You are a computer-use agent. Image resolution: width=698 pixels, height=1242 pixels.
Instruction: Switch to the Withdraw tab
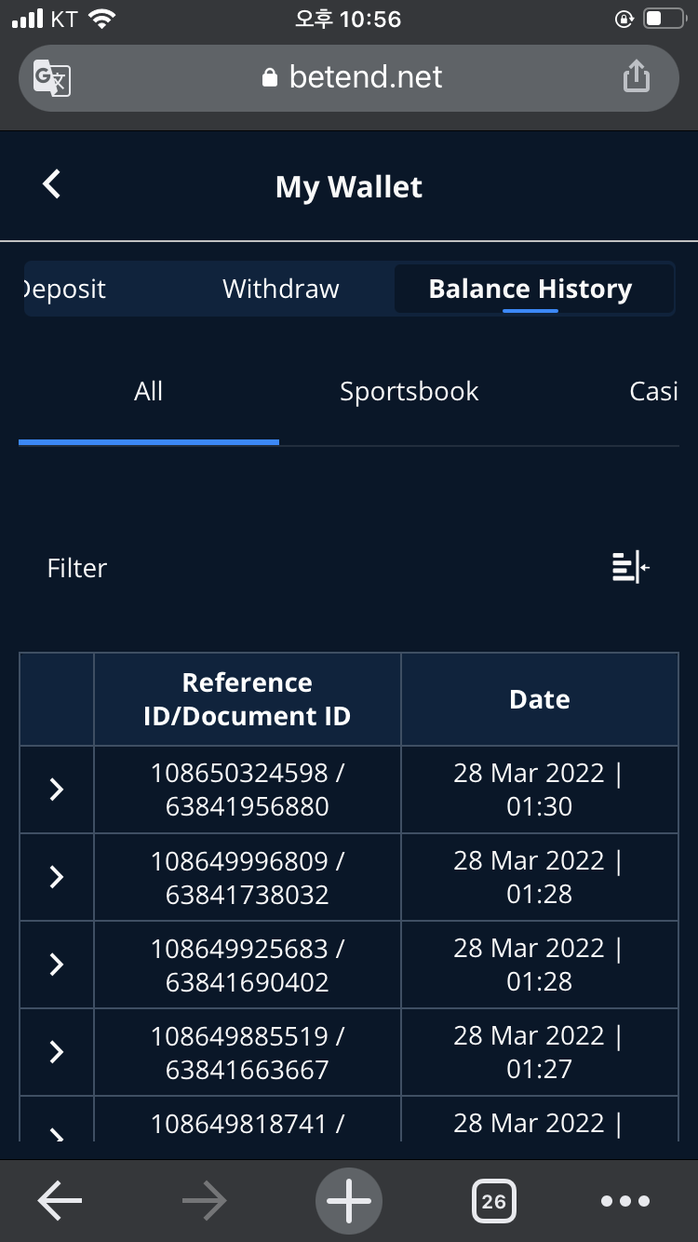tap(281, 290)
